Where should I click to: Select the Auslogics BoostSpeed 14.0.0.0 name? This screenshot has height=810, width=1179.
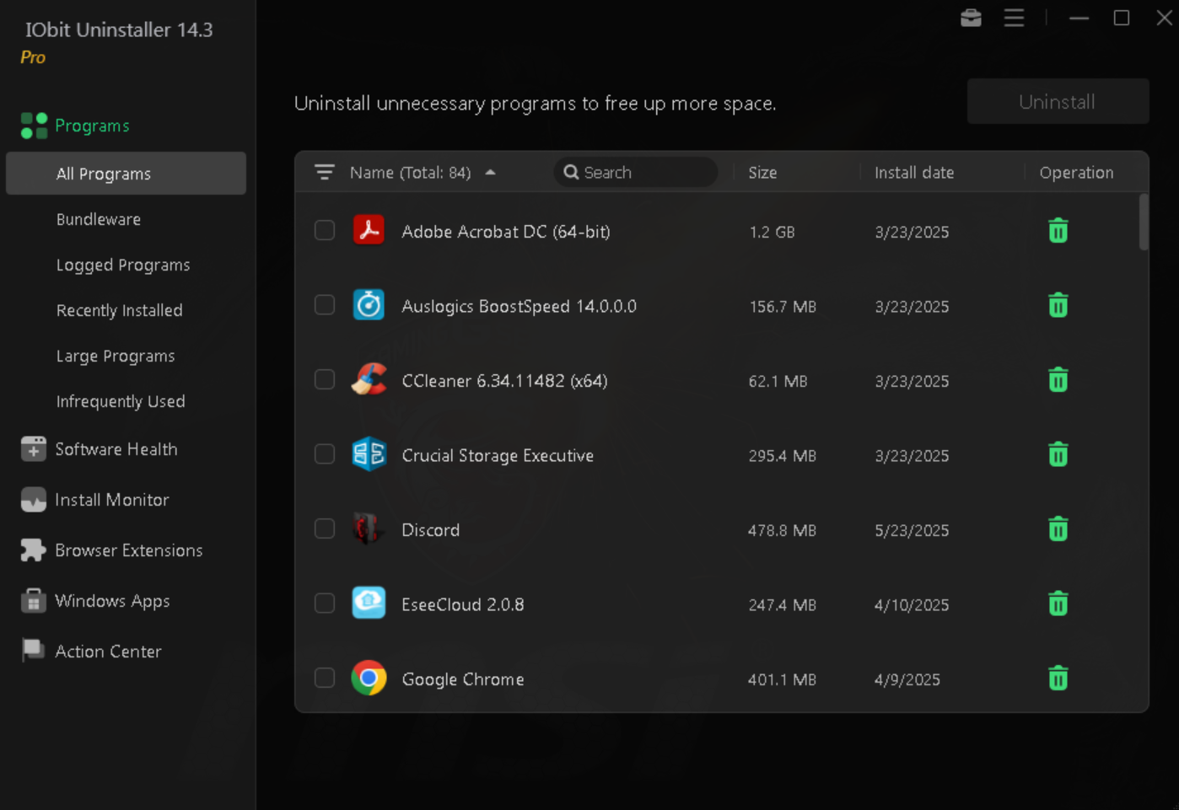519,306
